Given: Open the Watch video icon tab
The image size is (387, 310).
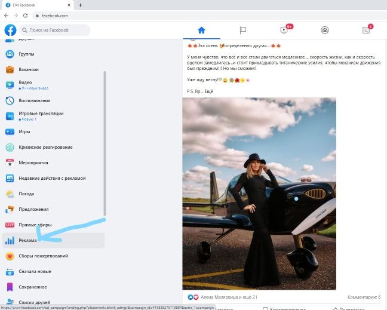Looking at the screenshot, I should point(284,30).
